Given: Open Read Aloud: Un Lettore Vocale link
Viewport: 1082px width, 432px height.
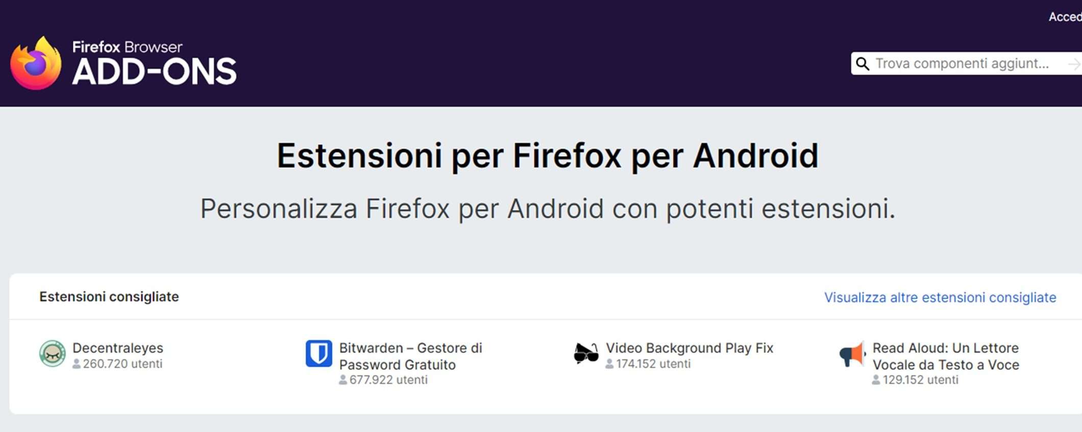Looking at the screenshot, I should [945, 356].
